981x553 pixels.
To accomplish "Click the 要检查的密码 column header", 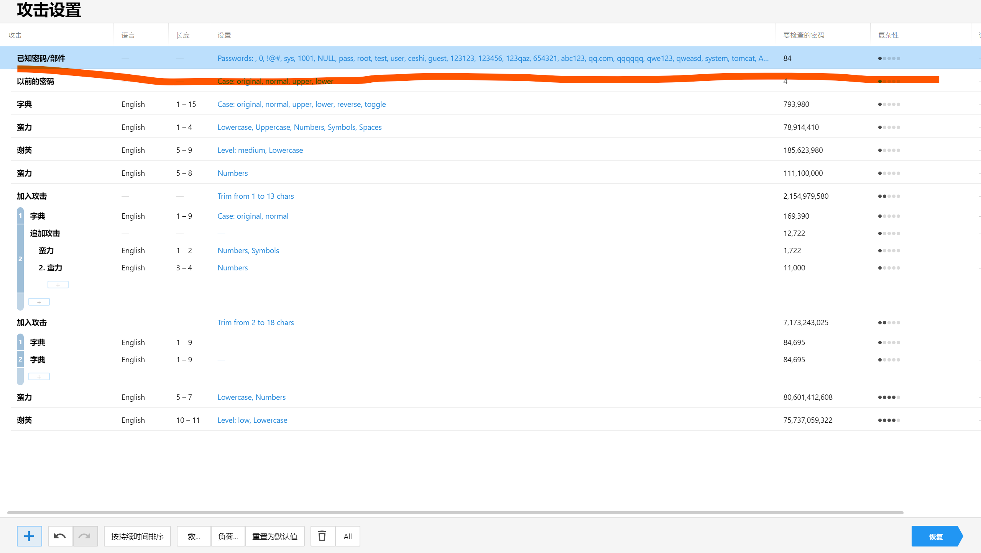I will [803, 35].
